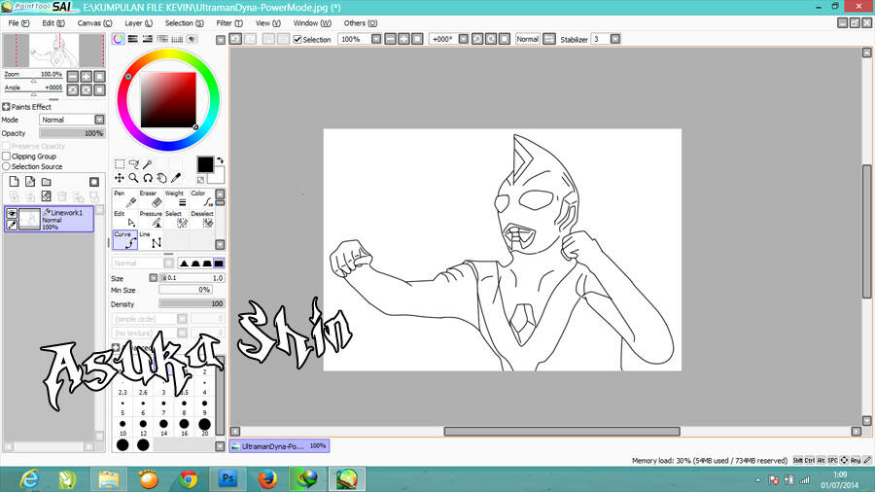Image resolution: width=875 pixels, height=492 pixels.
Task: Create a new normal layer
Action: click(x=14, y=182)
